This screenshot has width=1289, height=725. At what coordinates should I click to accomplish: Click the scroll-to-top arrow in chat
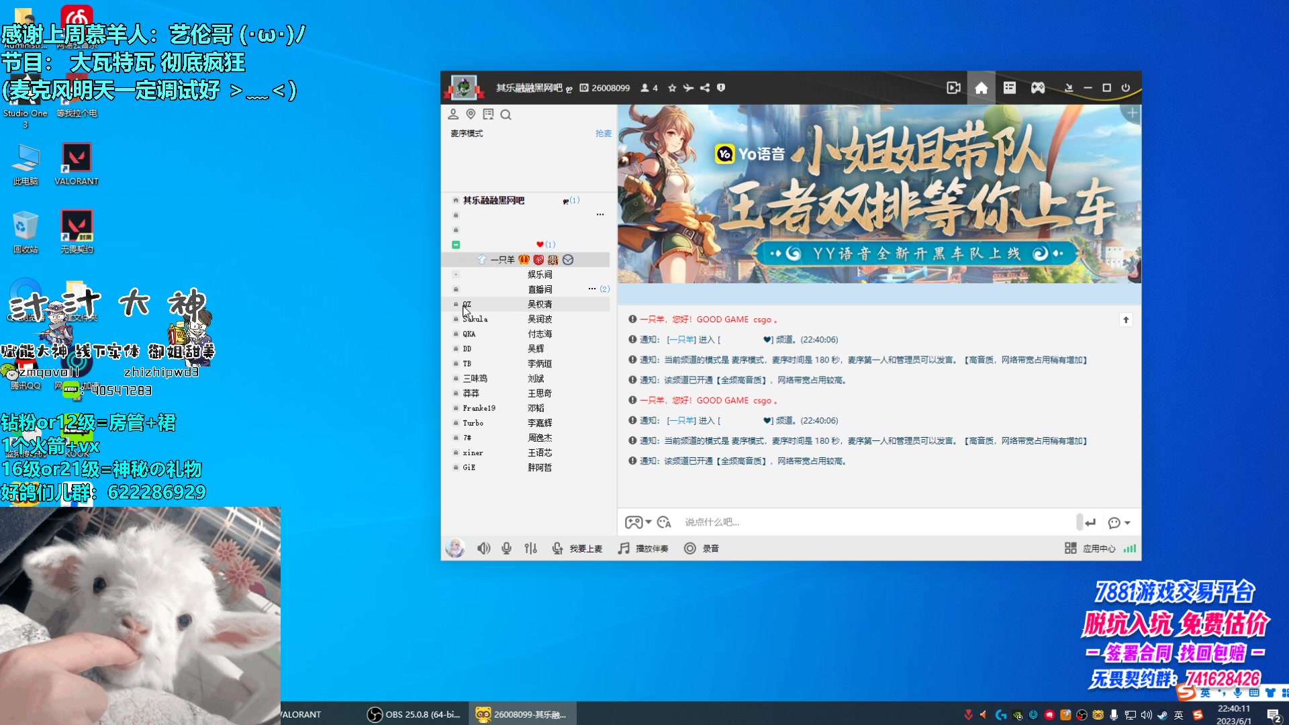1126,320
